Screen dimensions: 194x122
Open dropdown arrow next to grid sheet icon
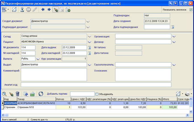(182, 94)
